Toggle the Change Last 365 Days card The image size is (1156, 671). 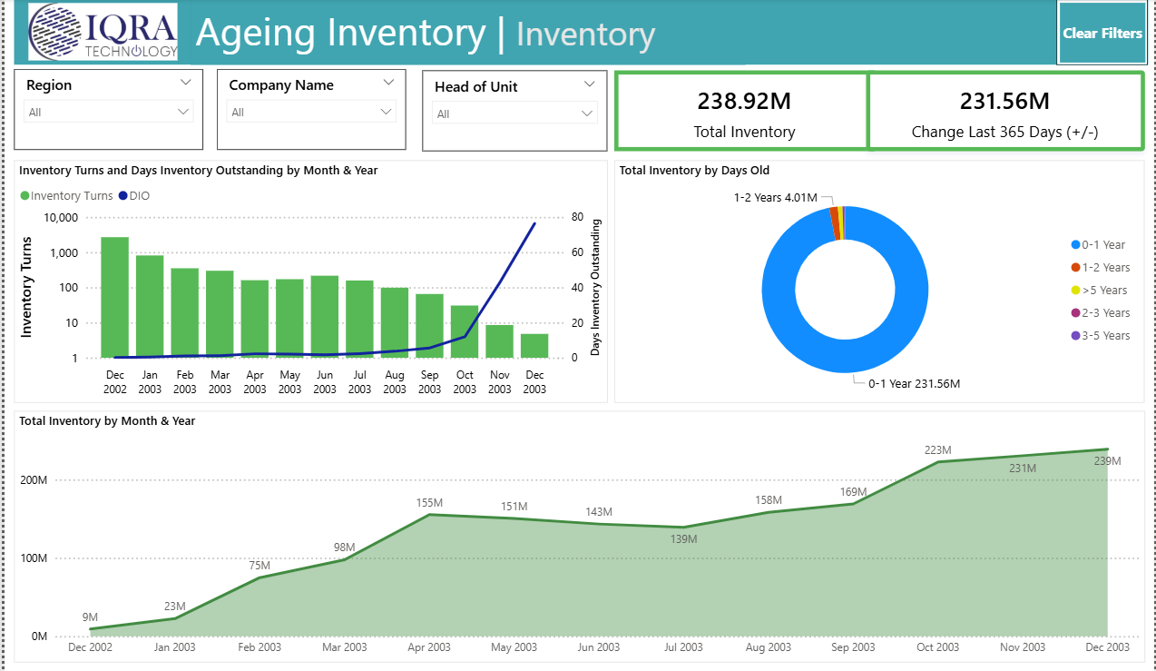1005,109
